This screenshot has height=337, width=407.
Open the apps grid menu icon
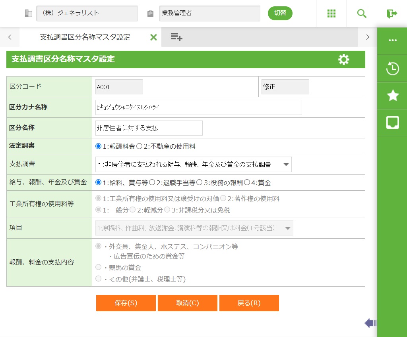coord(331,13)
